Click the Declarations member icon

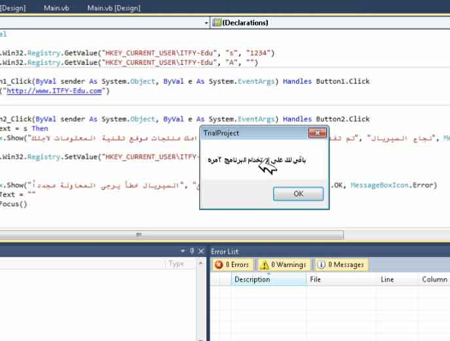click(x=217, y=23)
